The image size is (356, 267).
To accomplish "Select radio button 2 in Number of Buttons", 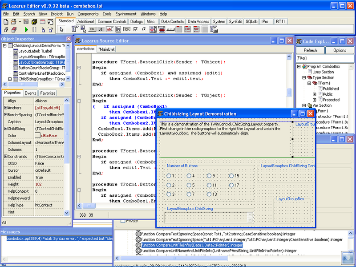I will [x=169, y=185].
